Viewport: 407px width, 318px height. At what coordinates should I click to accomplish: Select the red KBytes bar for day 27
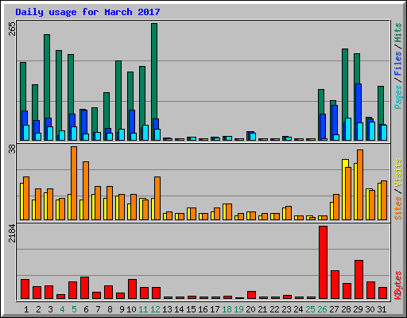335,285
